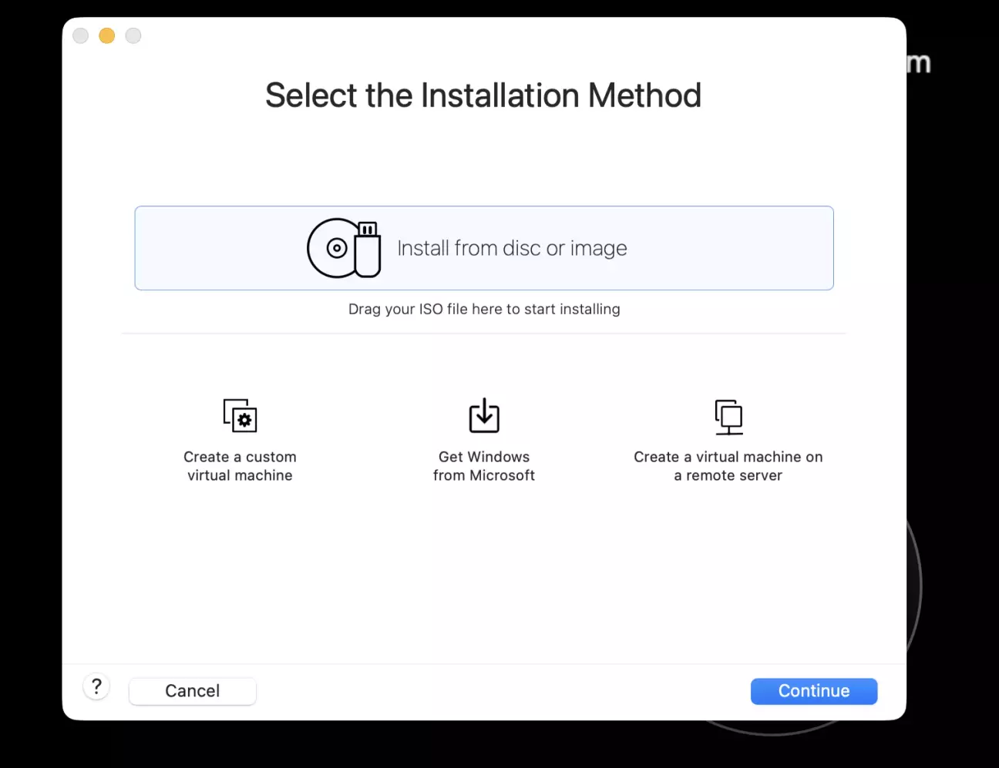Screen dimensions: 999x768
Task: Choose the Create a custom virtual machine label
Action: 240,466
